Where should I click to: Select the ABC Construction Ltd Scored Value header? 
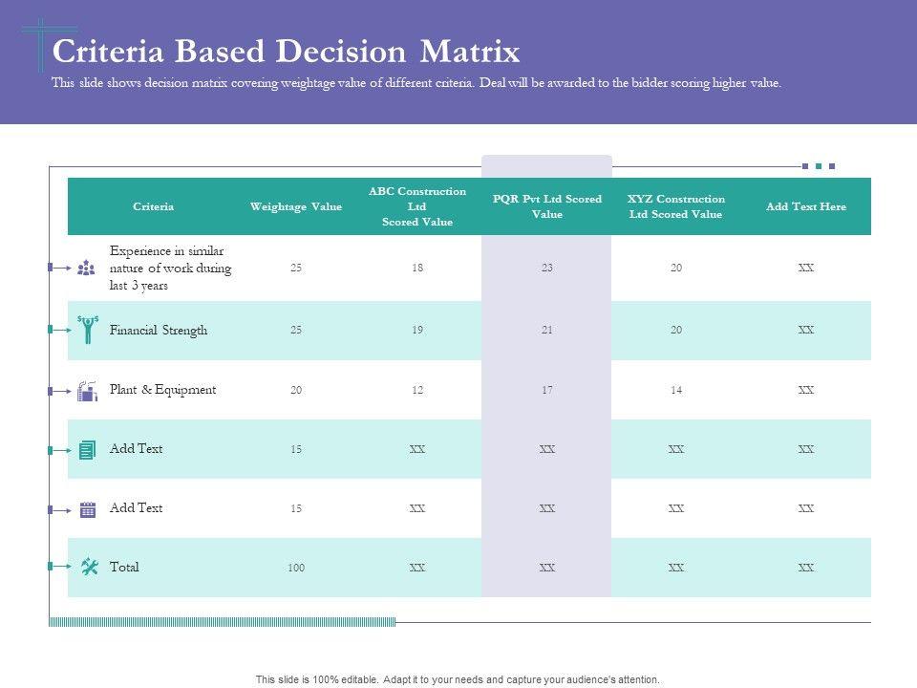point(417,206)
